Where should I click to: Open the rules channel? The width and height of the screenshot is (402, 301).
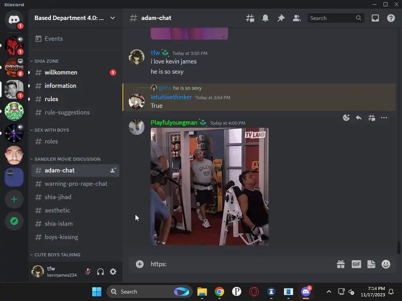pos(75,99)
